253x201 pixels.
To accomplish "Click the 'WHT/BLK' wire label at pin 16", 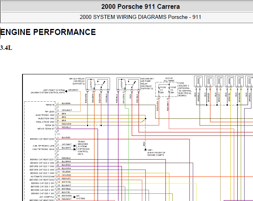I will (x=66, y=189).
